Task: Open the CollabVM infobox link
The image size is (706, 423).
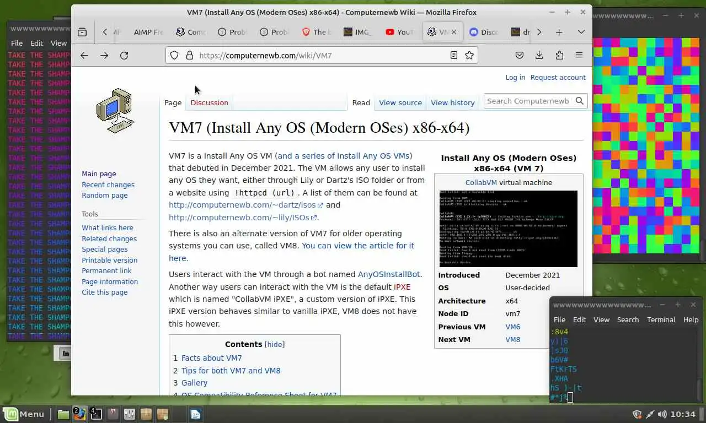Action: (x=481, y=182)
